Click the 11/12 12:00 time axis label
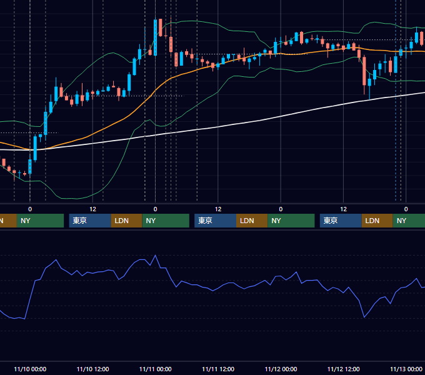 [343, 369]
